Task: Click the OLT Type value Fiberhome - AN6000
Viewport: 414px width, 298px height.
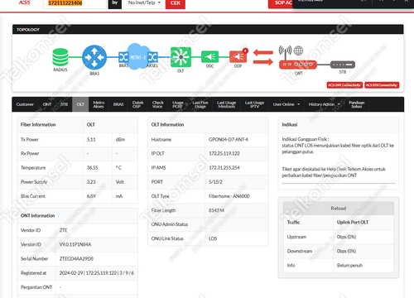Action: pos(229,196)
